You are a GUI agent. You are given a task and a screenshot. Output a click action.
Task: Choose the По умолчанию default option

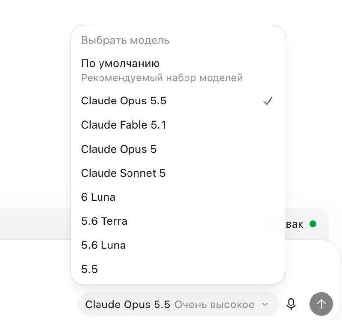178,70
